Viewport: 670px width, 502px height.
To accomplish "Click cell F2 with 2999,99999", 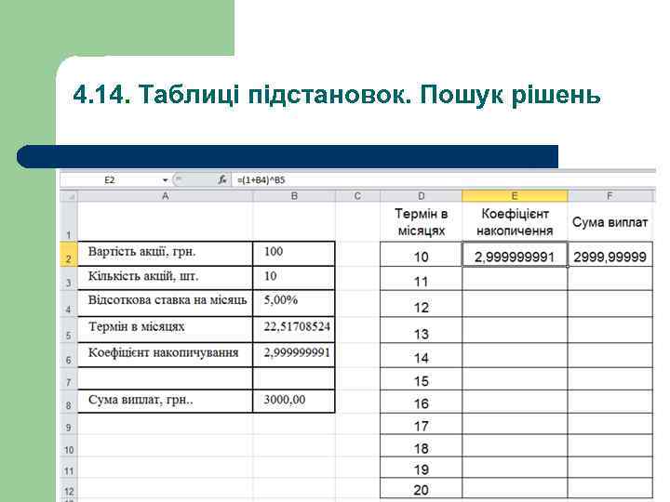I will pyautogui.click(x=610, y=255).
